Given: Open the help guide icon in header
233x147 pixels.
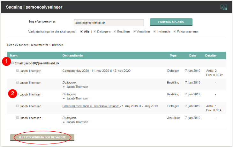Looking at the screenshot, I should (224, 7).
